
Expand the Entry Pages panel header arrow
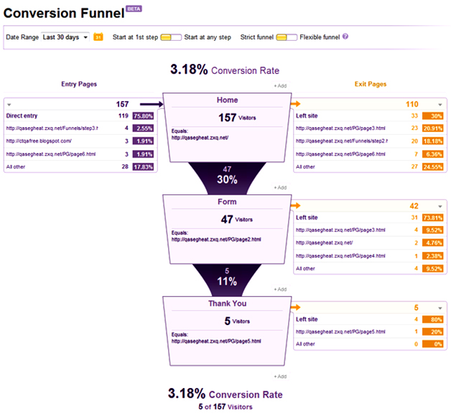click(11, 105)
